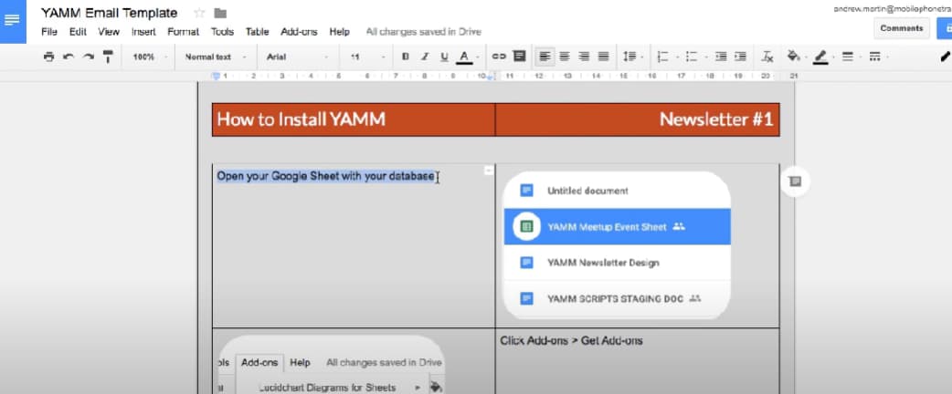The height and width of the screenshot is (394, 952).
Task: Toggle bold formatting
Action: [406, 57]
